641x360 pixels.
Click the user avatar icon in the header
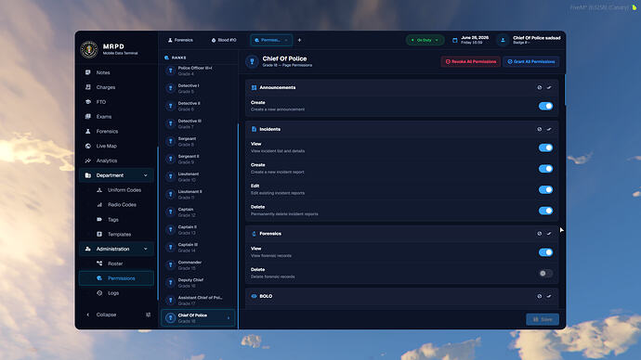[x=503, y=40]
